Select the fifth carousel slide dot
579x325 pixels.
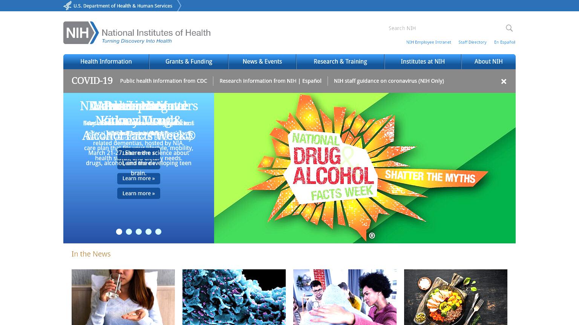point(158,232)
